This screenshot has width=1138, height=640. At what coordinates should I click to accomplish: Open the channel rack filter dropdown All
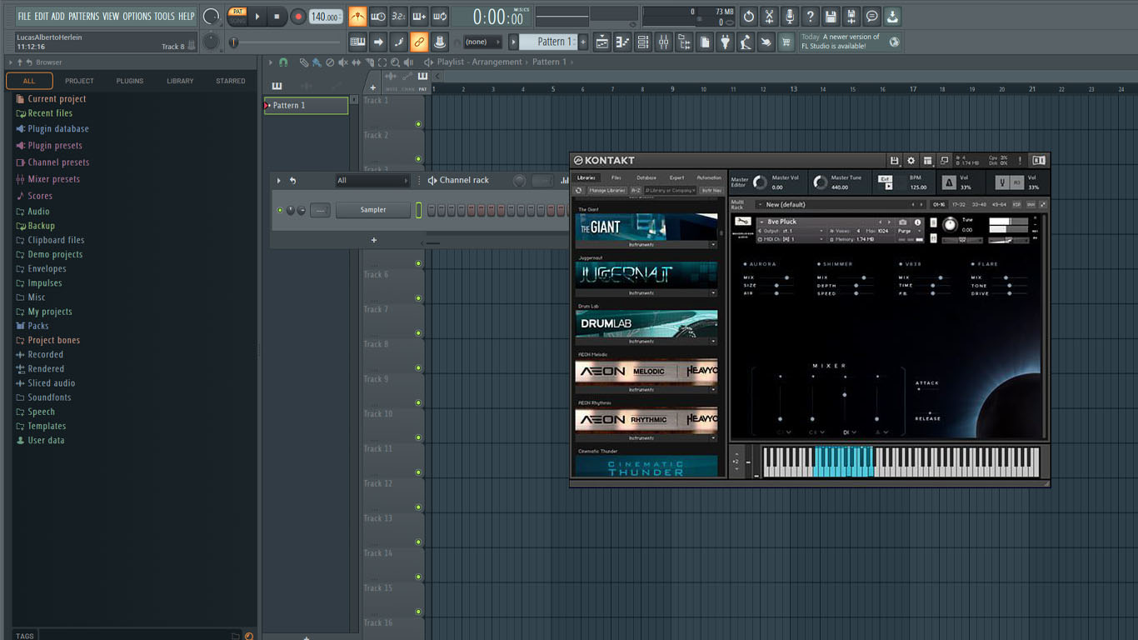coord(372,180)
